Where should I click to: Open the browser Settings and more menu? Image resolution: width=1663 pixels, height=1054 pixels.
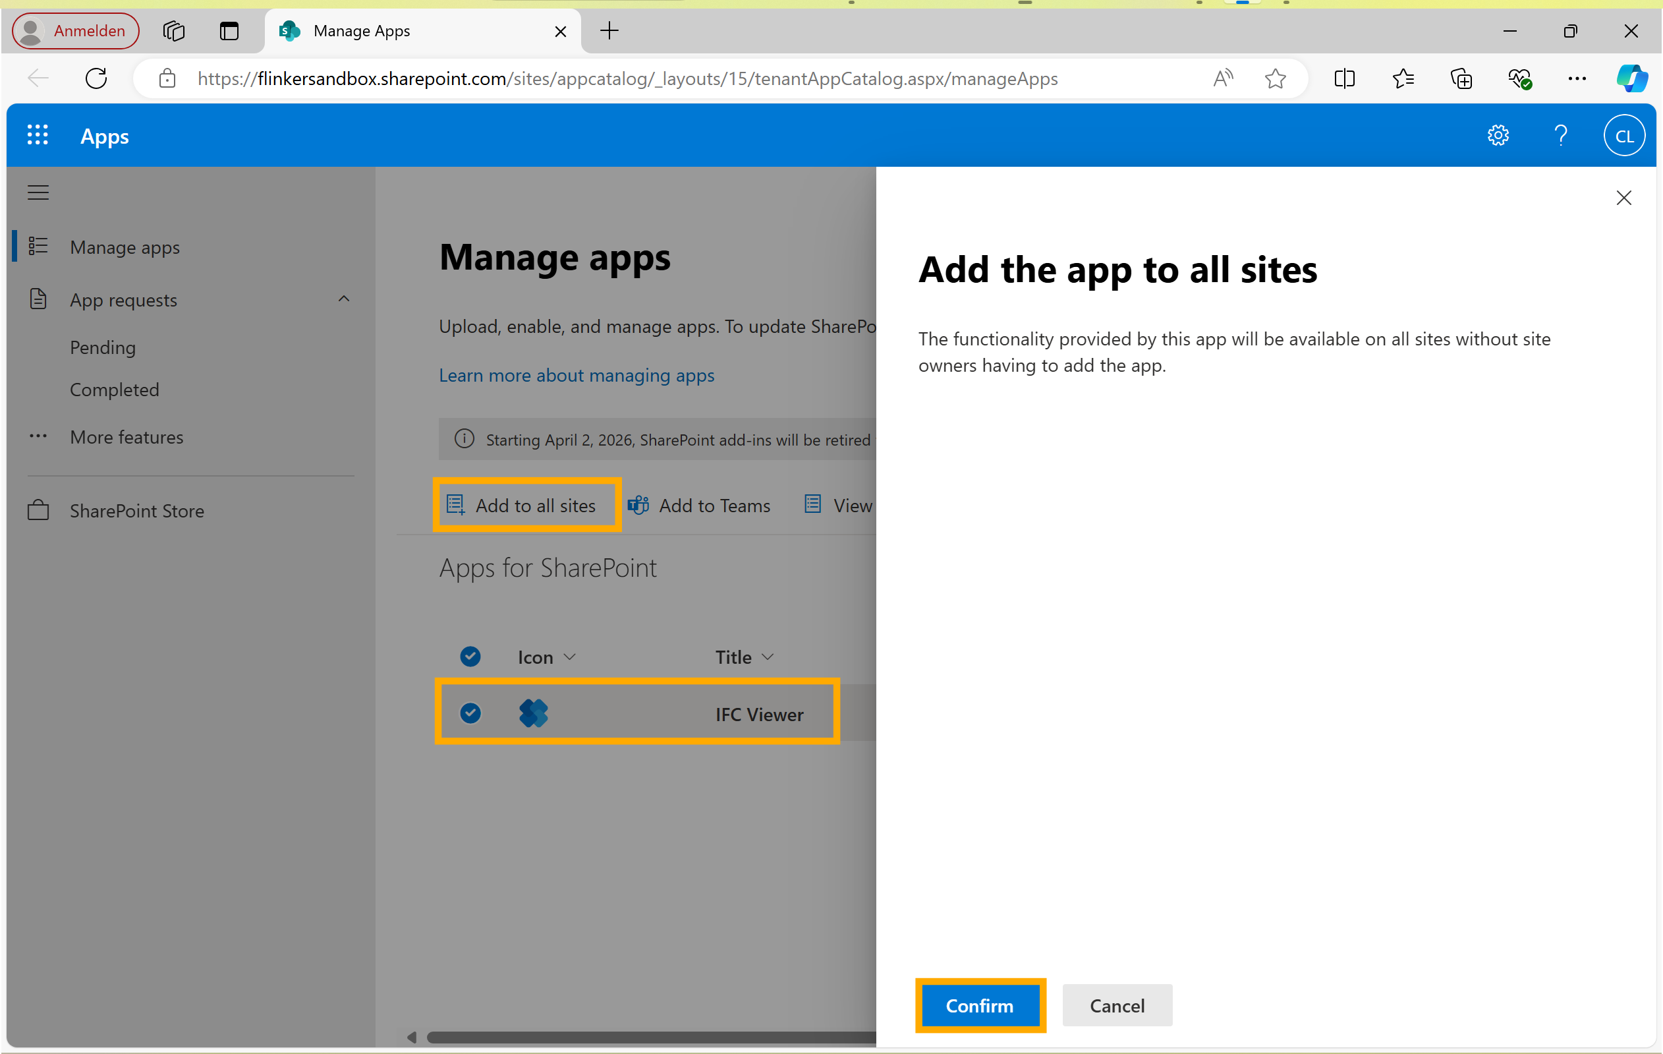point(1577,78)
